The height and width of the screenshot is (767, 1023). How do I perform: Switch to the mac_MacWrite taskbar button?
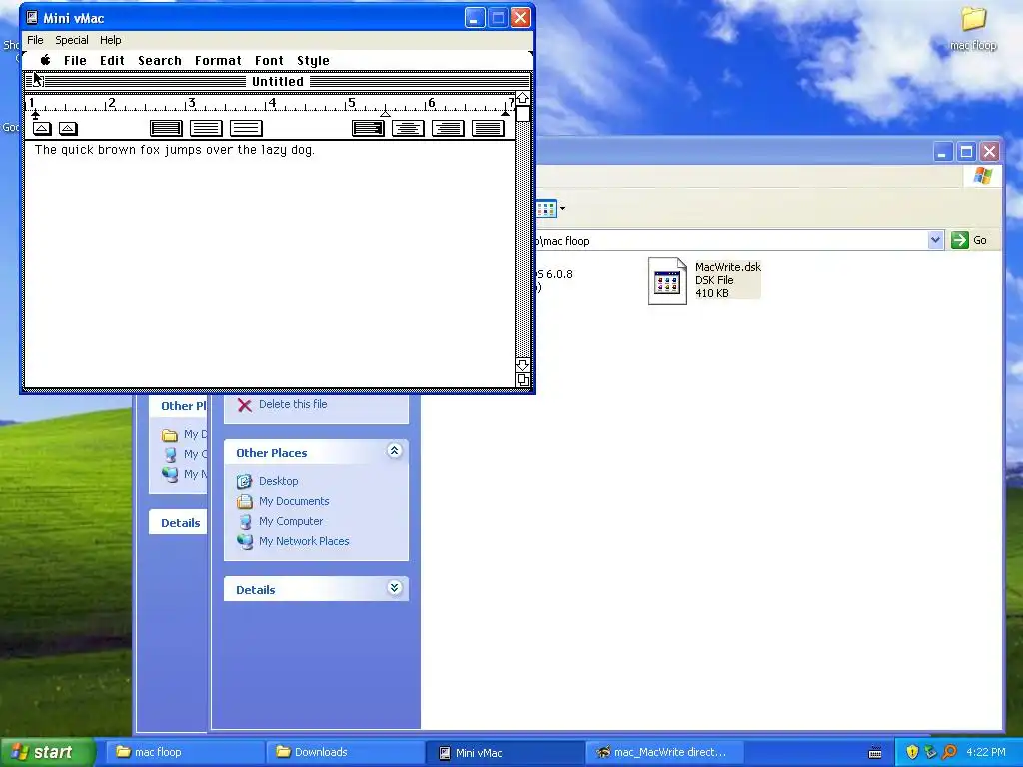click(664, 753)
